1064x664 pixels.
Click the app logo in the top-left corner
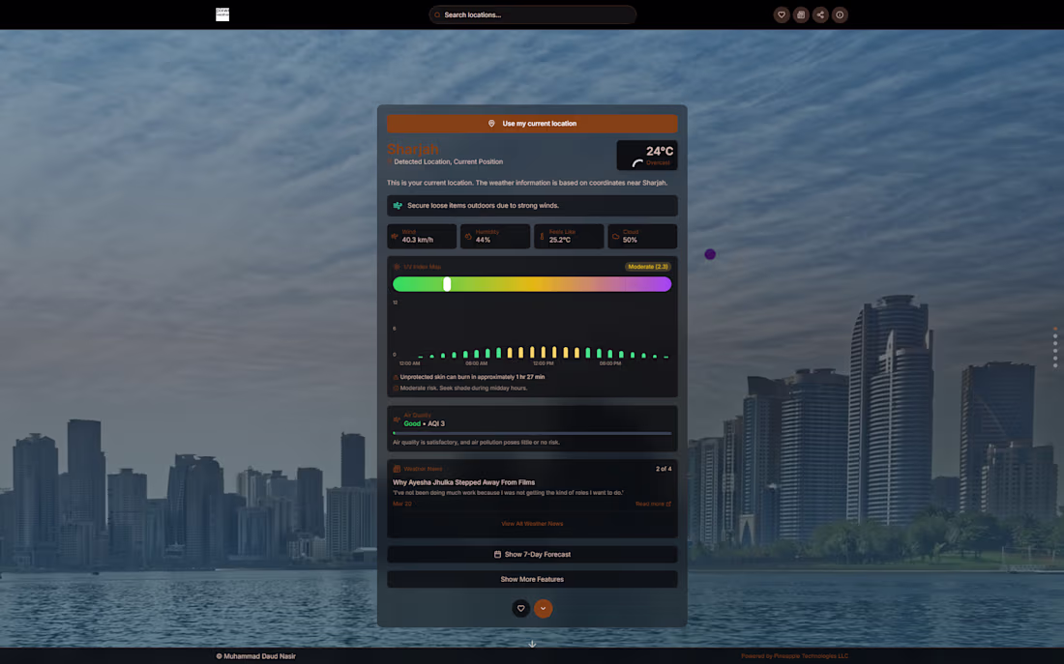pos(222,14)
